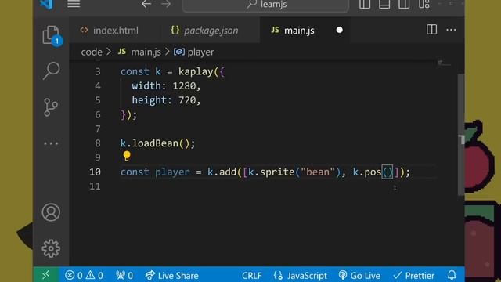The image size is (501, 282).
Task: Open the Source Control view
Action: 51,107
